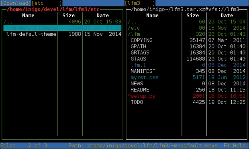Activate the lfm3 tab in right pane

pos(140,3)
